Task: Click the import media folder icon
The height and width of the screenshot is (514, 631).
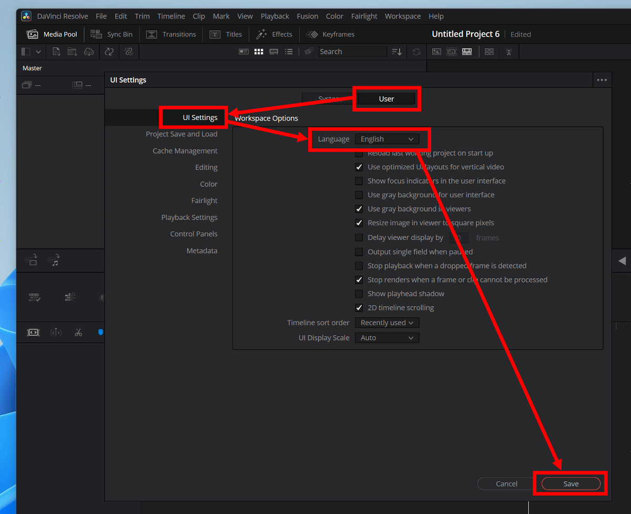Action: tap(73, 52)
